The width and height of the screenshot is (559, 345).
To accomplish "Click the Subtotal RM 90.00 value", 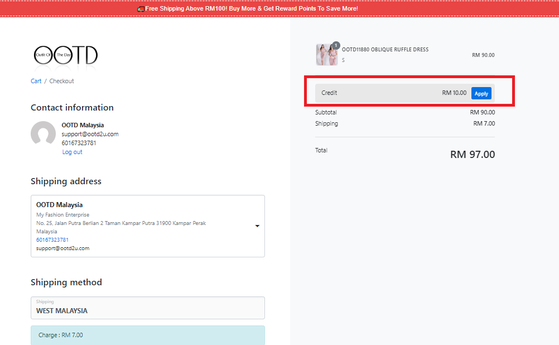I will 483,112.
